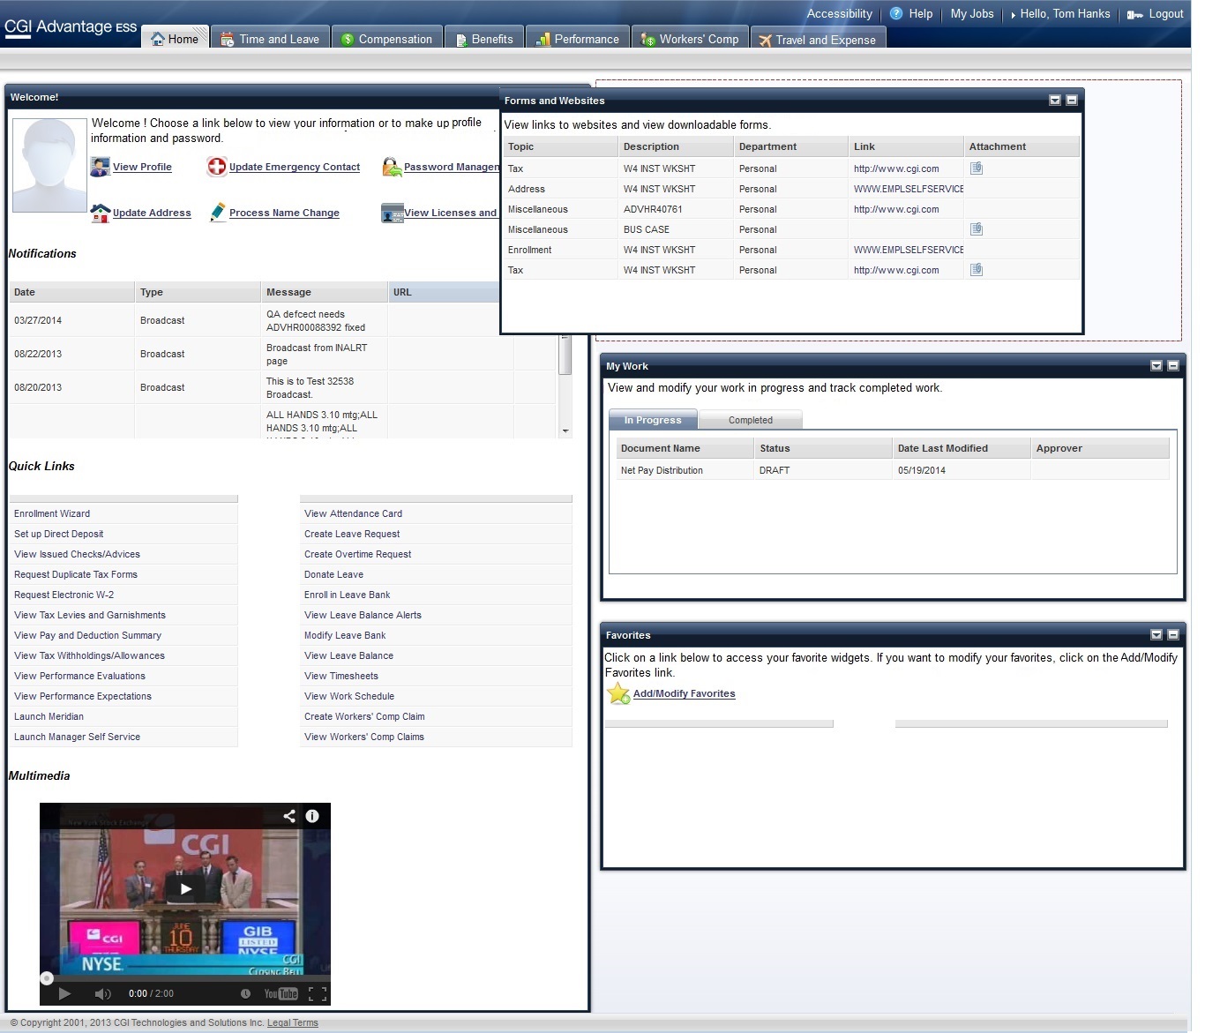Sort My Work by Date Last Modified header

(x=961, y=448)
